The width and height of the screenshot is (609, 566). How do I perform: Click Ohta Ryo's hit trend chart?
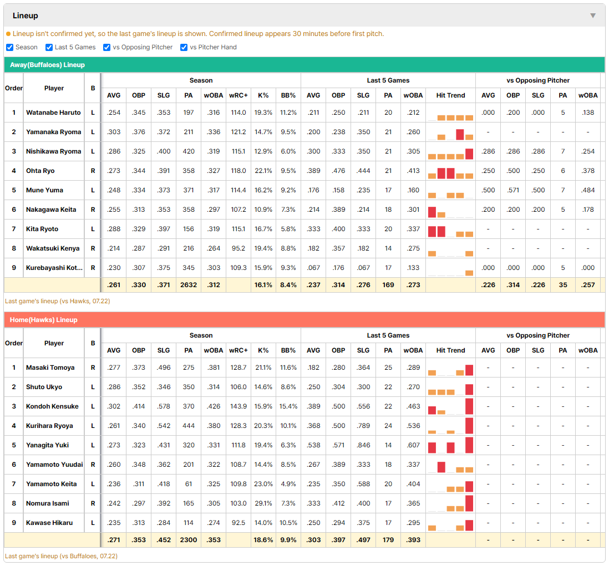tap(450, 171)
